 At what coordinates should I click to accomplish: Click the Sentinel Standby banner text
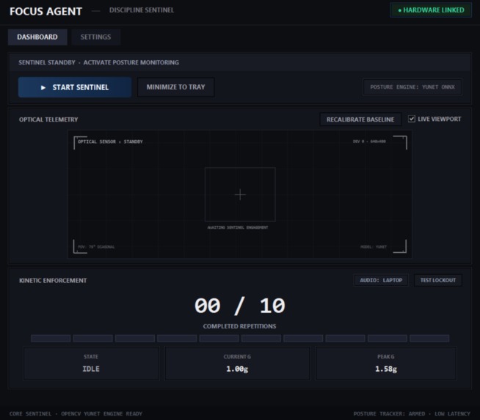tap(98, 62)
